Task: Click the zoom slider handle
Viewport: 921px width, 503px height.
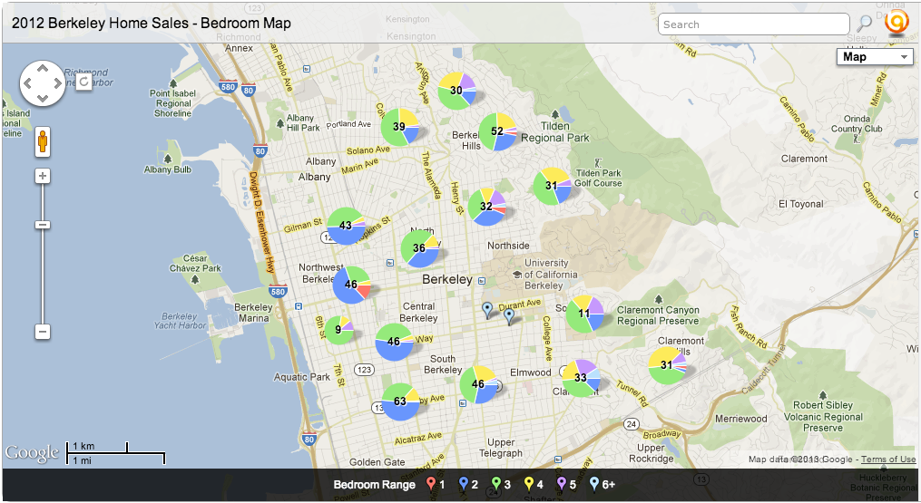Action: coord(43,225)
